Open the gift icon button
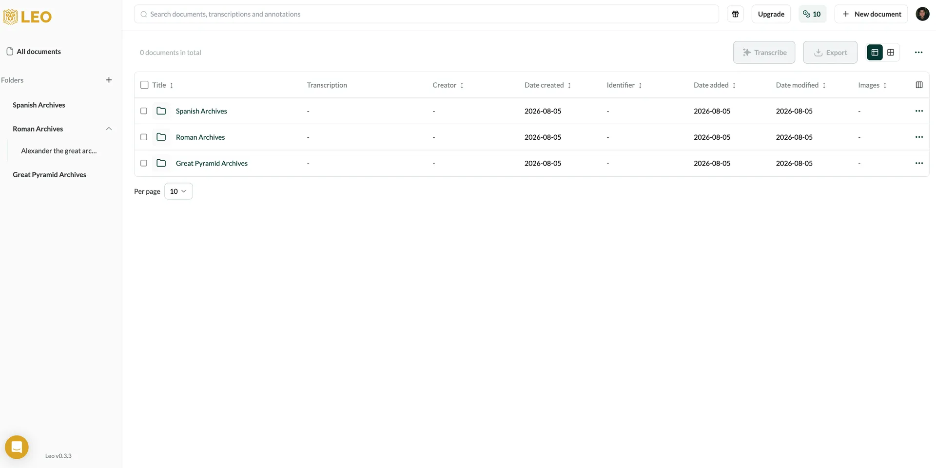 click(735, 14)
